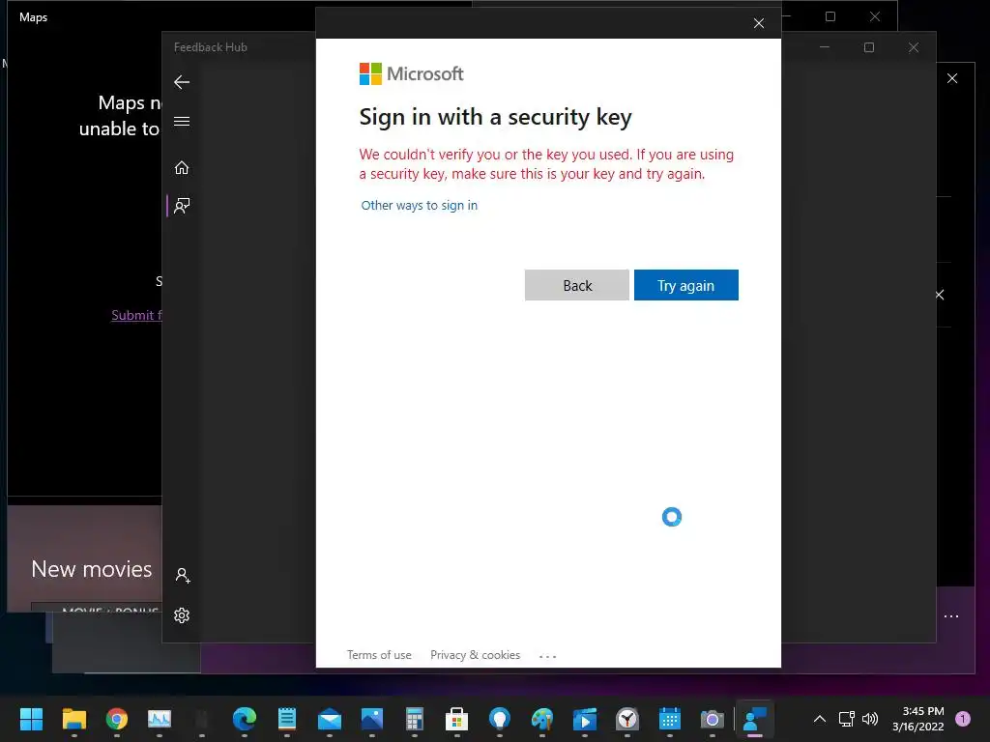Open more options ellipsis in dialog footer
Viewport: 990px width, 742px height.
click(547, 656)
